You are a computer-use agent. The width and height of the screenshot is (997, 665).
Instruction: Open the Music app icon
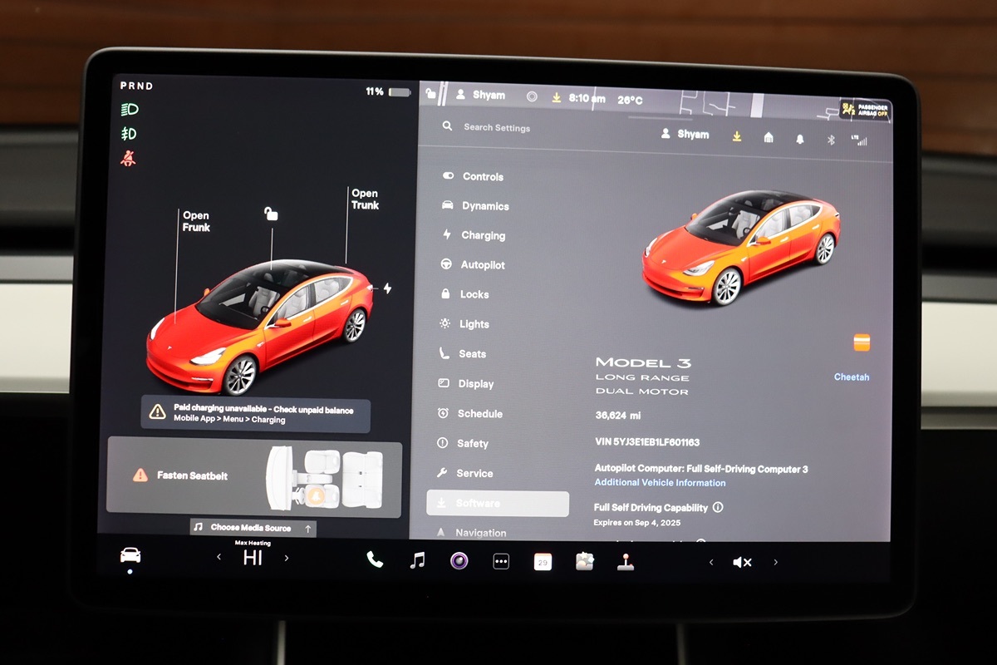417,560
